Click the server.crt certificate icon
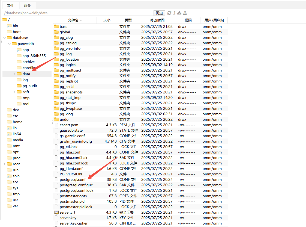This screenshot has width=306, height=227. pyautogui.click(x=56, y=212)
